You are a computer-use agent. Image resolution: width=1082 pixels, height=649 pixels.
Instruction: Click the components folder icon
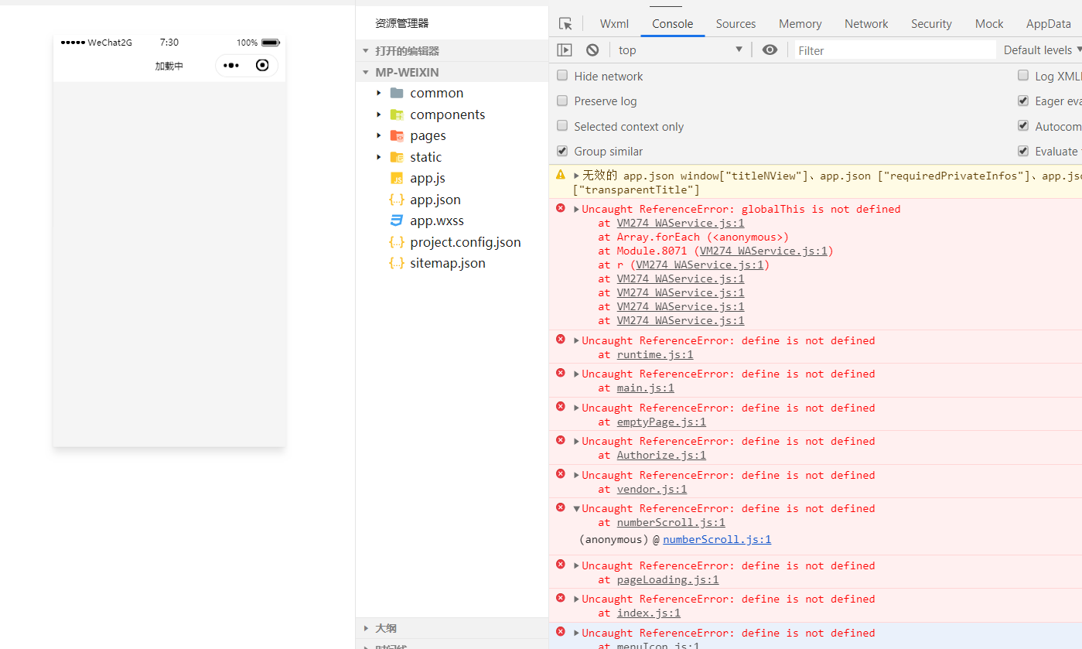click(x=397, y=114)
